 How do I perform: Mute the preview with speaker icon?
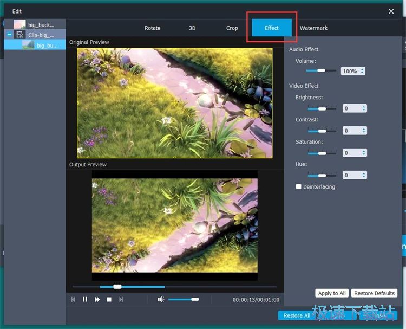click(161, 299)
